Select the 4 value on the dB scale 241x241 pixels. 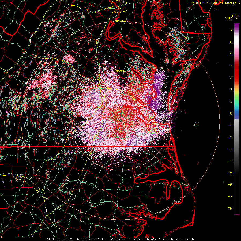pyautogui.click(x=231, y=66)
